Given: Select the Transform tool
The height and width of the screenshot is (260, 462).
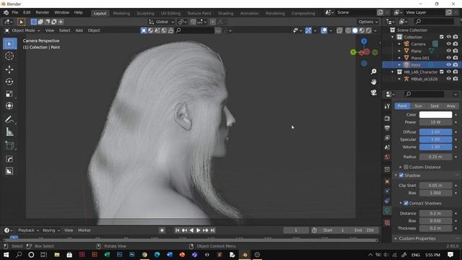Looking at the screenshot, I should 9,106.
